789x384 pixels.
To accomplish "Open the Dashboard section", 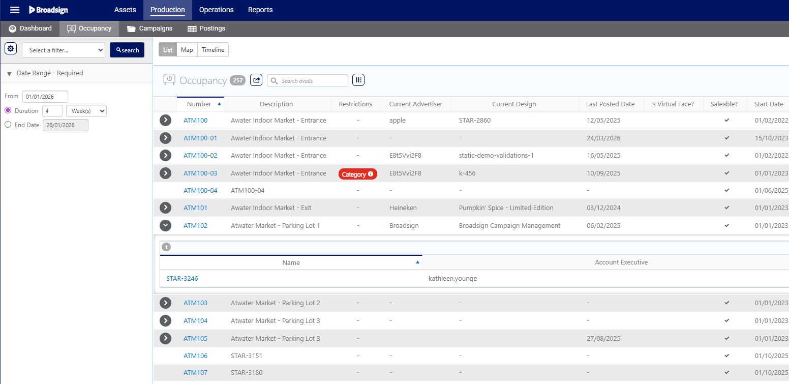I will (x=31, y=28).
